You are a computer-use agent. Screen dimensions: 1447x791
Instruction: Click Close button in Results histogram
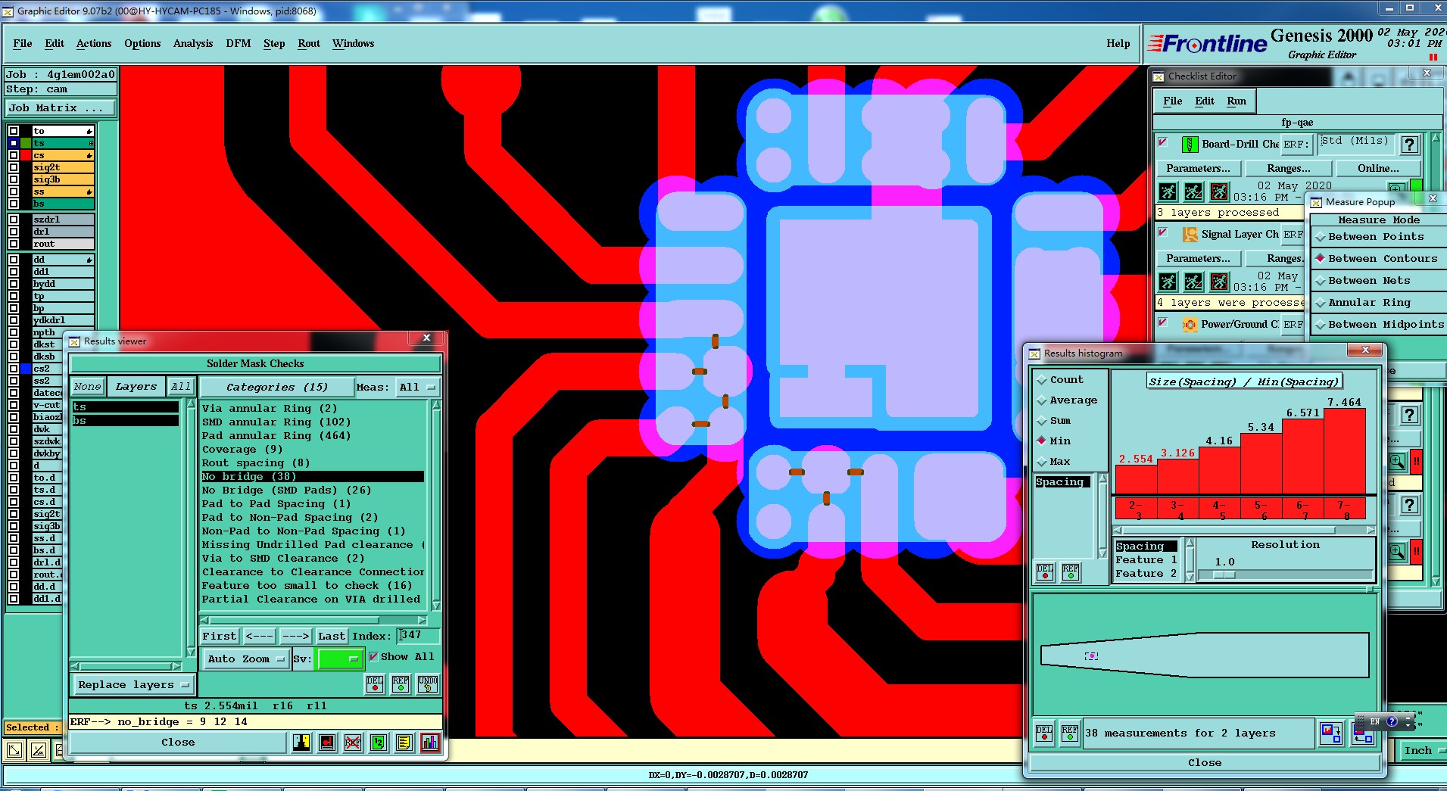[1205, 763]
